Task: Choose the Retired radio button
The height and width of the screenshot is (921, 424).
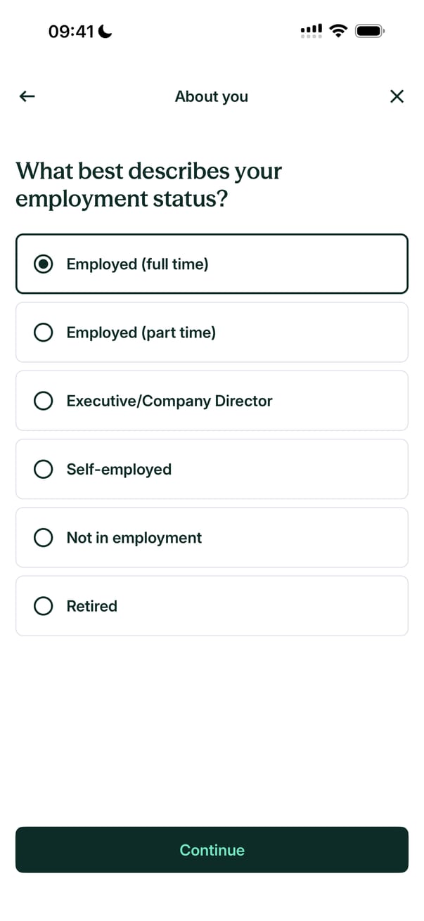Action: [44, 606]
